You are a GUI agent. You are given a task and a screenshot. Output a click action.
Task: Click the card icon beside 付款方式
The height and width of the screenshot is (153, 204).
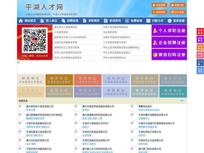click(148, 21)
